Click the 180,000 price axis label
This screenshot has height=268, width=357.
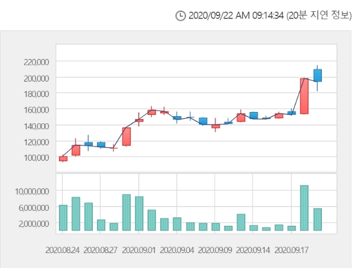coord(36,94)
